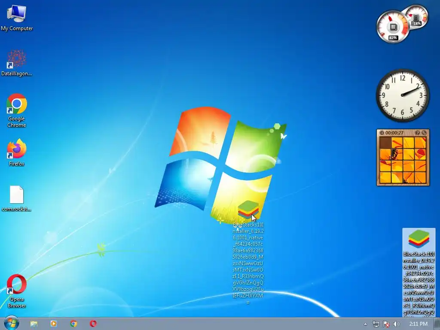Click the analog clock gadget
The width and height of the screenshot is (440, 330).
403,95
